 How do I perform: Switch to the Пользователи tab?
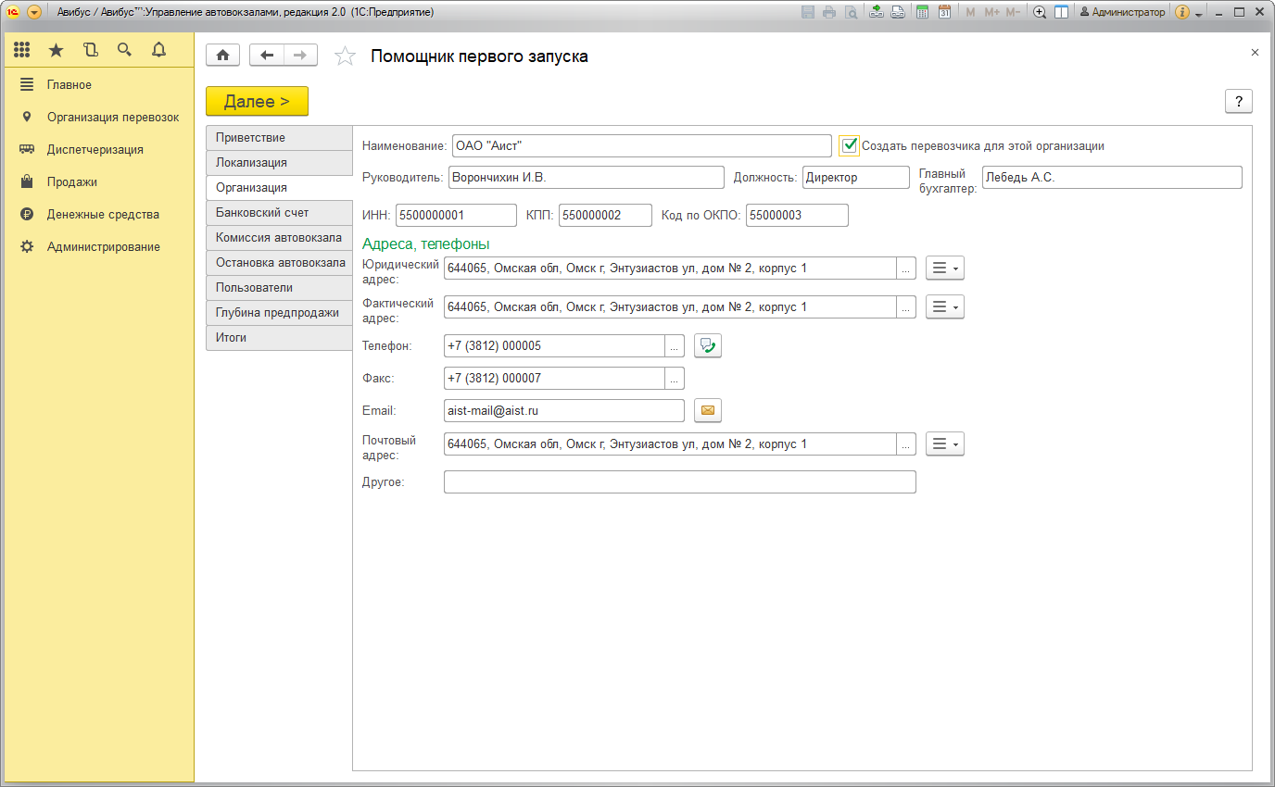pos(254,287)
